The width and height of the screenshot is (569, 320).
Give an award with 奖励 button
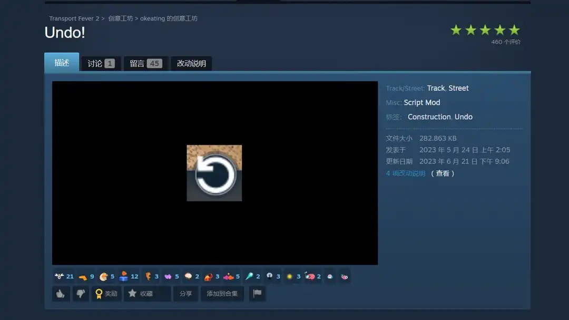(106, 294)
